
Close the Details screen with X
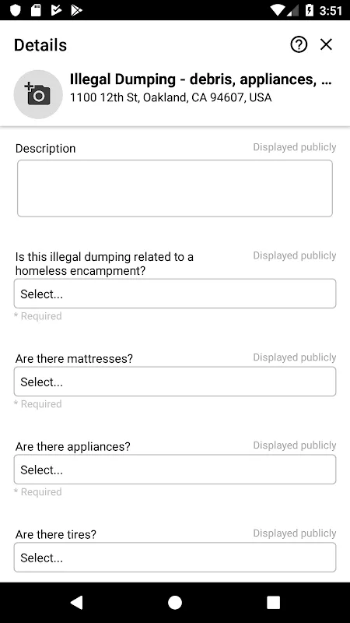coord(326,44)
